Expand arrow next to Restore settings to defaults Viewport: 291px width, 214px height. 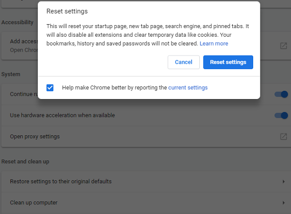[283, 182]
